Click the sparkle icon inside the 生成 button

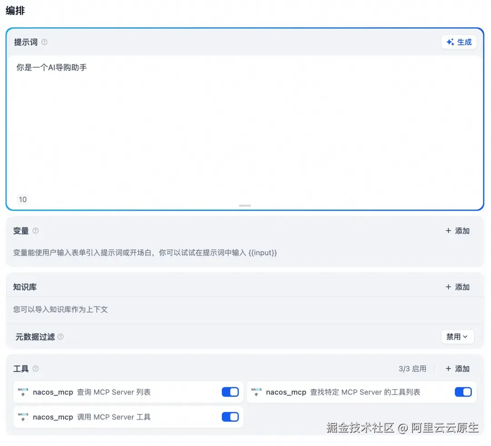[x=450, y=42]
